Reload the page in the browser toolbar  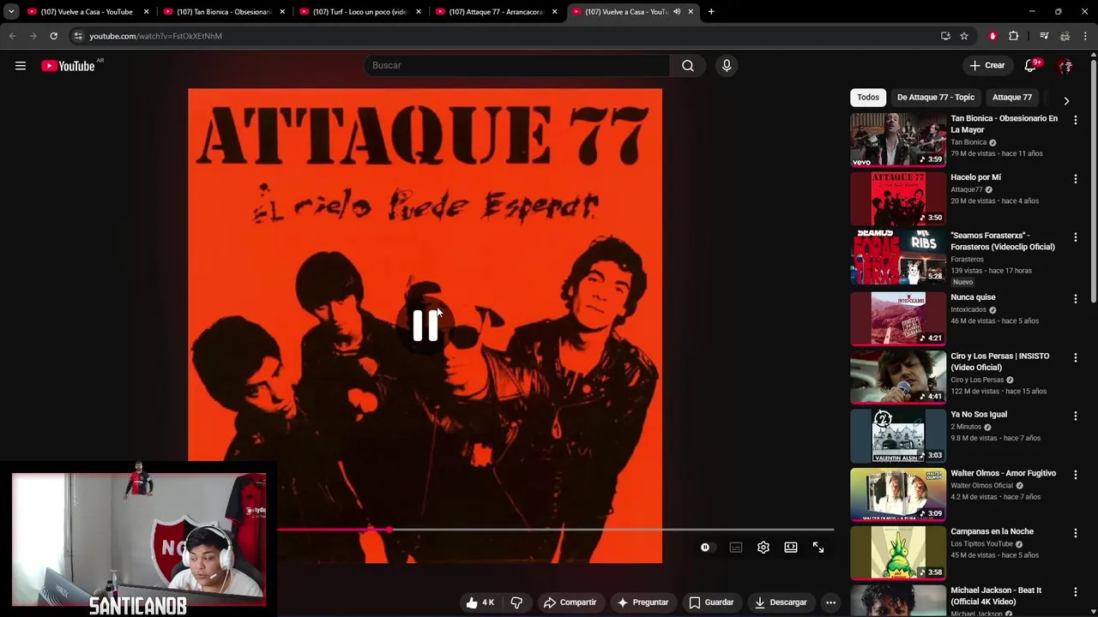pos(53,36)
